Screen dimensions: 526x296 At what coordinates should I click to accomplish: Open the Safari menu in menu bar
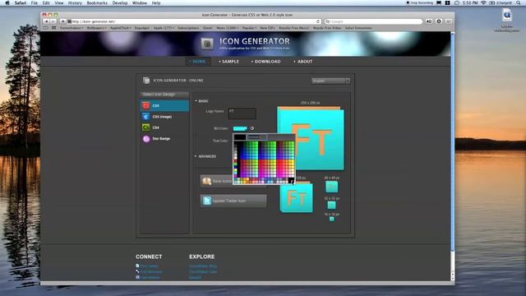click(21, 3)
